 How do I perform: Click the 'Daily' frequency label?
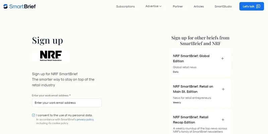pyautogui.click(x=176, y=72)
